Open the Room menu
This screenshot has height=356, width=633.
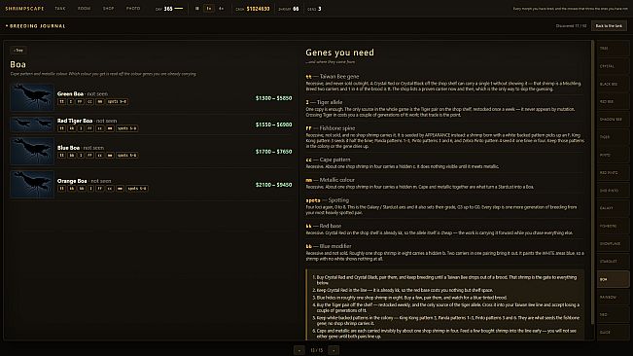(84, 9)
